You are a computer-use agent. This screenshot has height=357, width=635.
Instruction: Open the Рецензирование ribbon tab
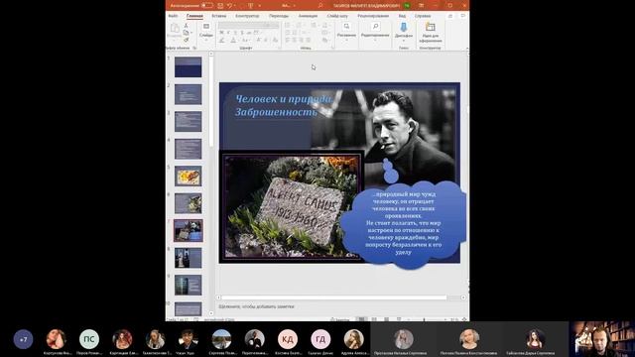tap(373, 16)
